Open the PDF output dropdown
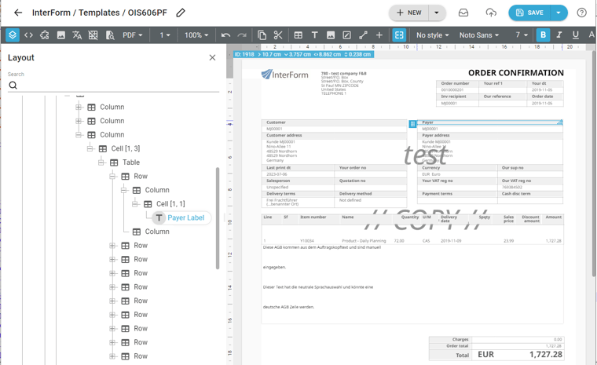The height and width of the screenshot is (365, 597). pos(132,35)
